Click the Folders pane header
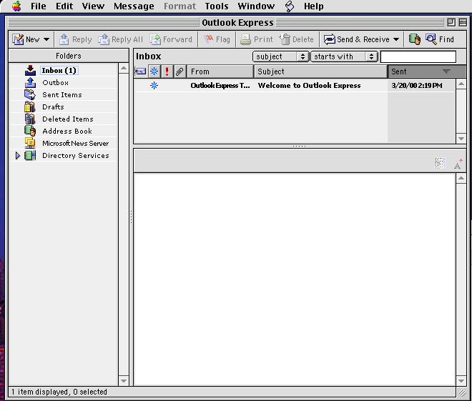 coord(69,56)
